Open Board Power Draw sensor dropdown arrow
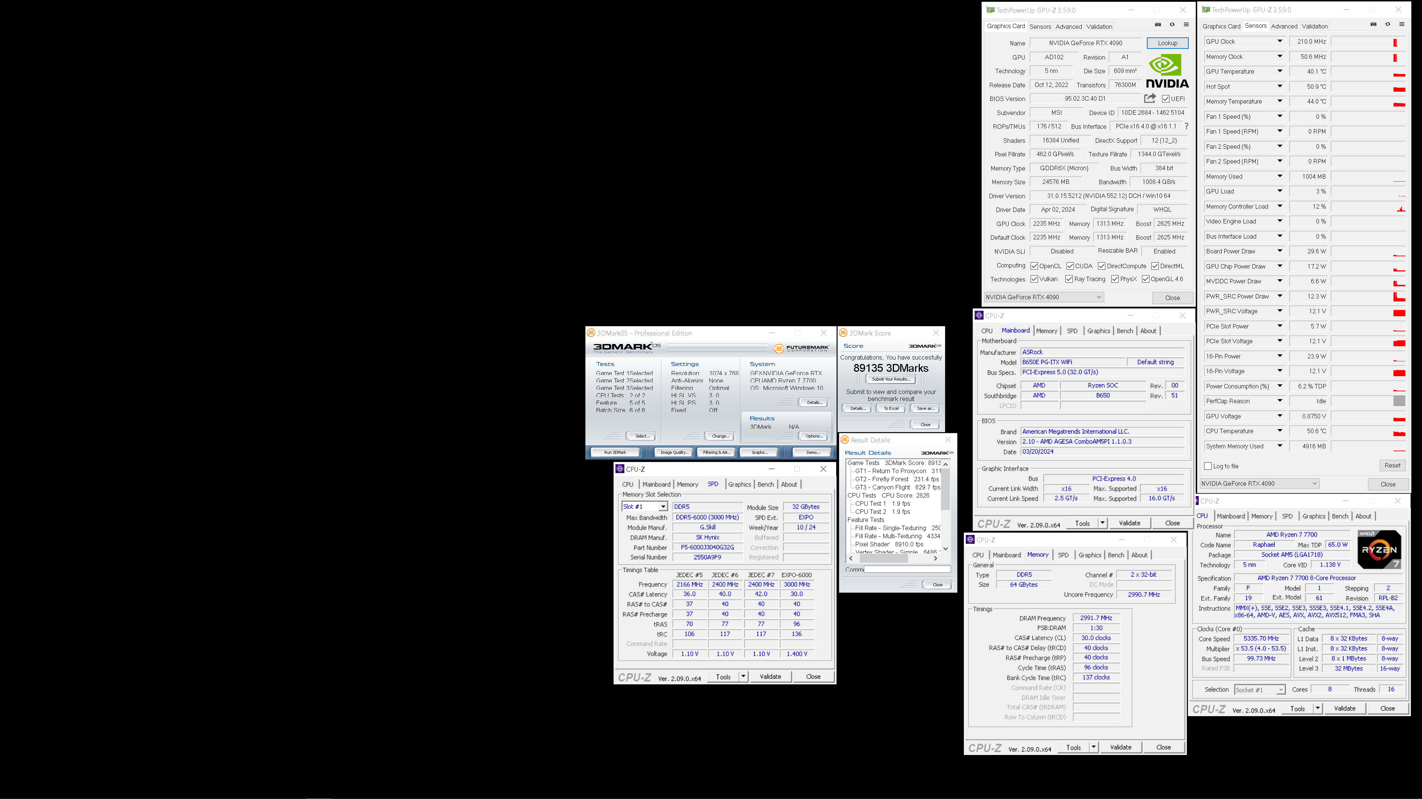The width and height of the screenshot is (1422, 799). pyautogui.click(x=1279, y=251)
